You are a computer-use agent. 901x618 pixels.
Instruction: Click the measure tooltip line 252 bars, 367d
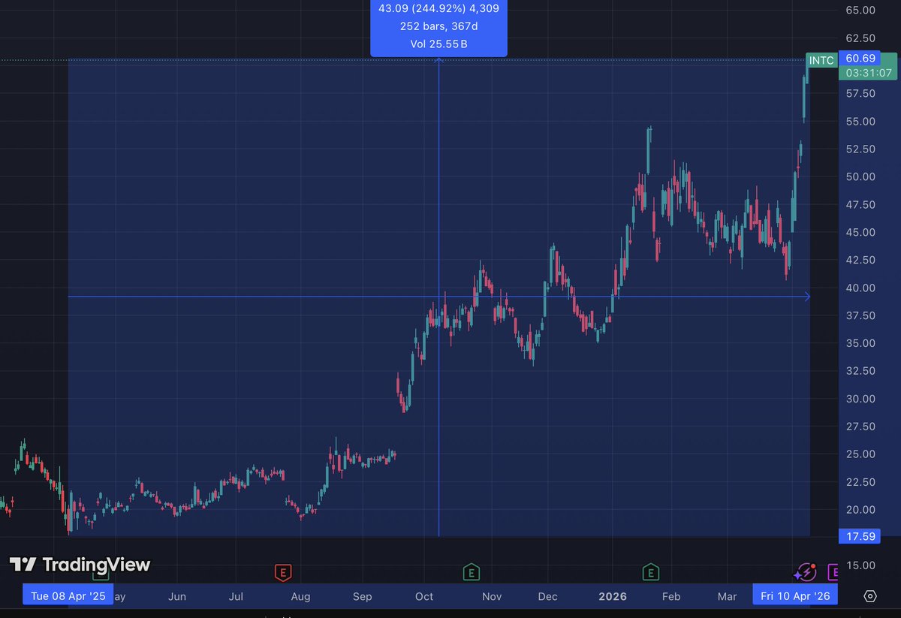(x=438, y=26)
